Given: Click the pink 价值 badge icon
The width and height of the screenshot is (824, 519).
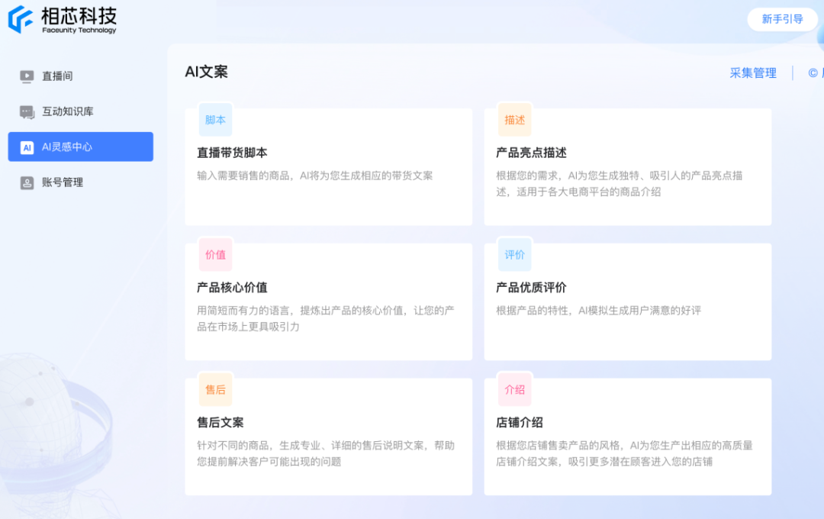Looking at the screenshot, I should point(215,255).
